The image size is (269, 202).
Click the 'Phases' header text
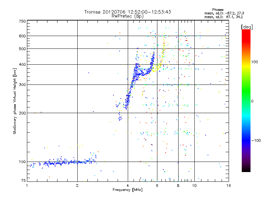tap(218, 10)
